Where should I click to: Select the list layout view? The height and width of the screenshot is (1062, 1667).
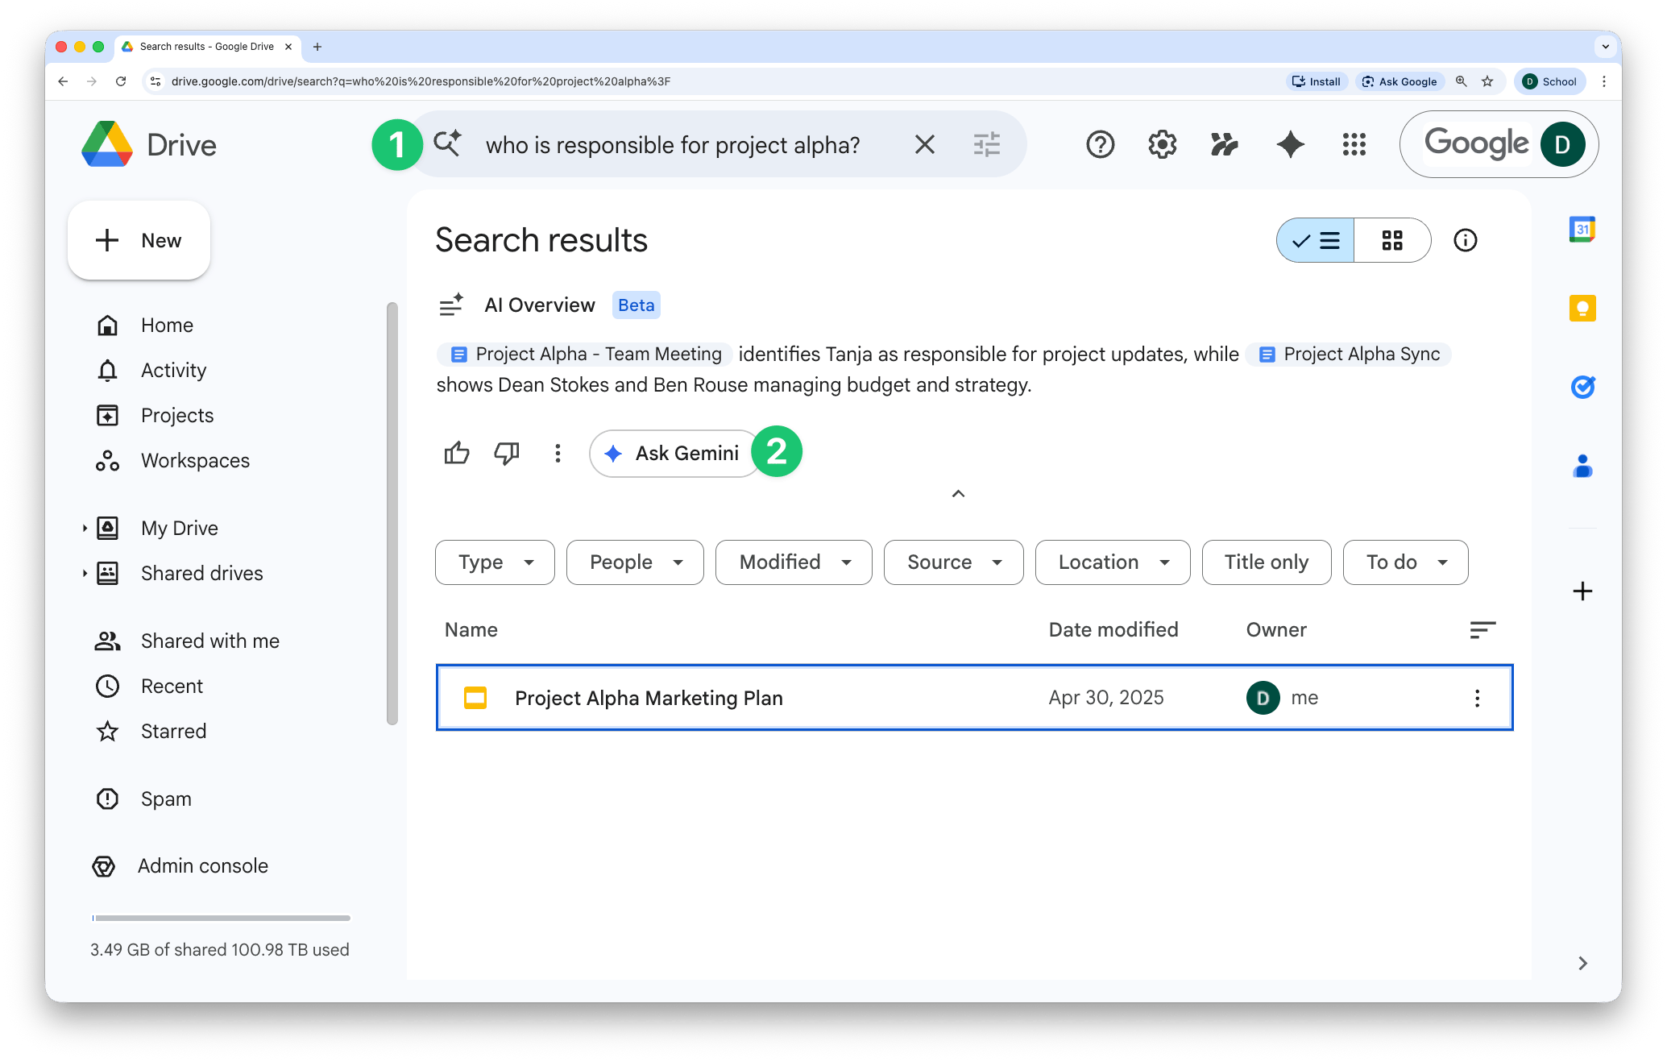click(1316, 240)
